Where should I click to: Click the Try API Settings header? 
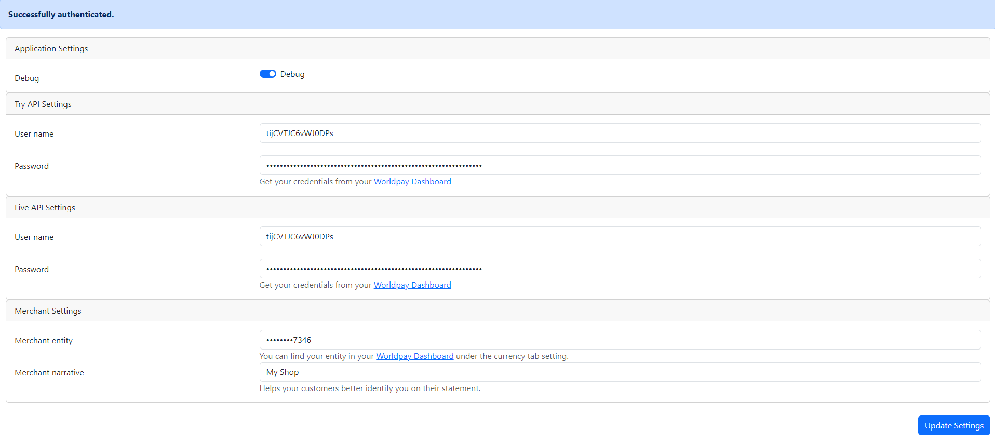tap(43, 104)
